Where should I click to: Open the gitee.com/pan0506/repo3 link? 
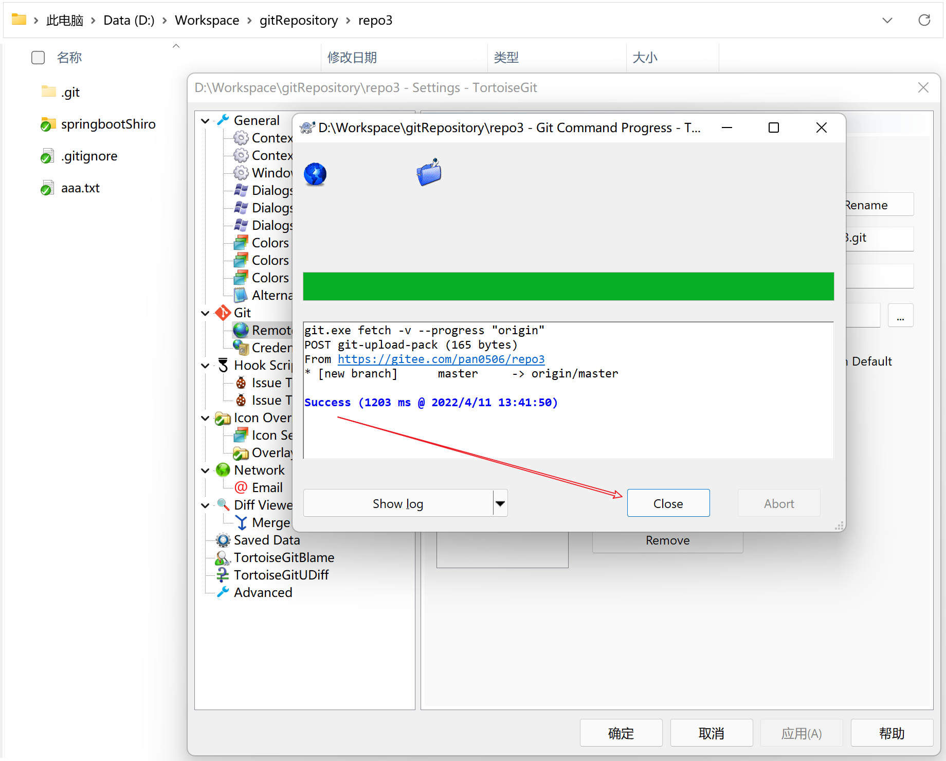(x=441, y=359)
